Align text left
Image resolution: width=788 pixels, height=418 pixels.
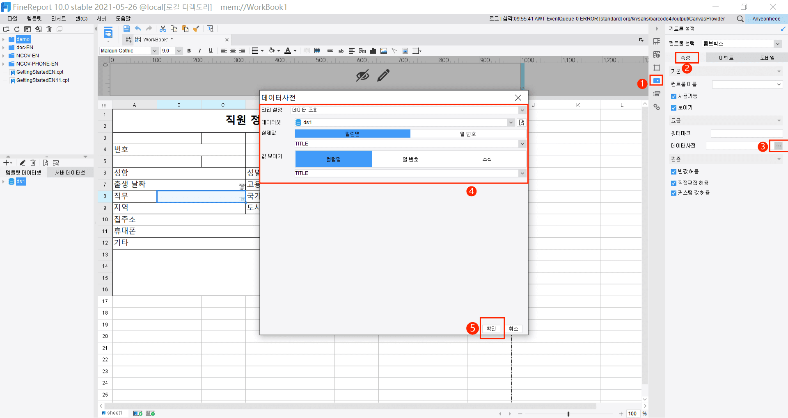[224, 51]
